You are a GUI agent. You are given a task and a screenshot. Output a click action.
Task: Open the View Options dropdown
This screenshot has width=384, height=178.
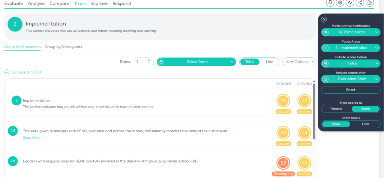click(x=299, y=62)
